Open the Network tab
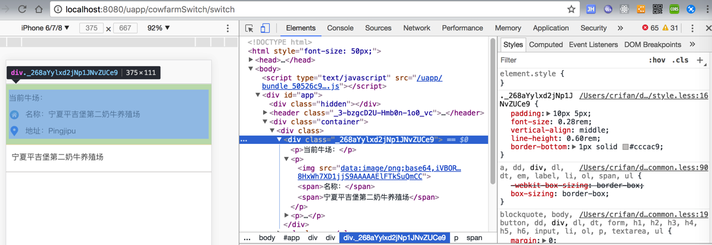712x245 pixels. 417,28
